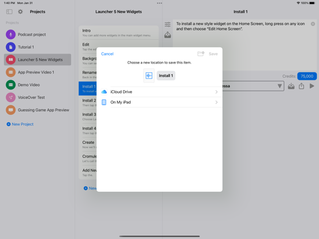Click the share icon beside voice dropdown
Screen dimensions: 319x239
301,86
